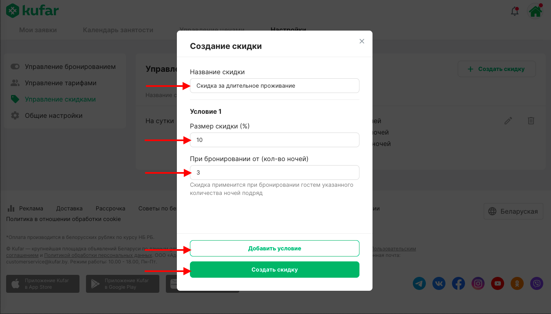Screen dimensions: 551x314
Task: Open Общие настройки sidebar item
Action: click(x=46, y=115)
